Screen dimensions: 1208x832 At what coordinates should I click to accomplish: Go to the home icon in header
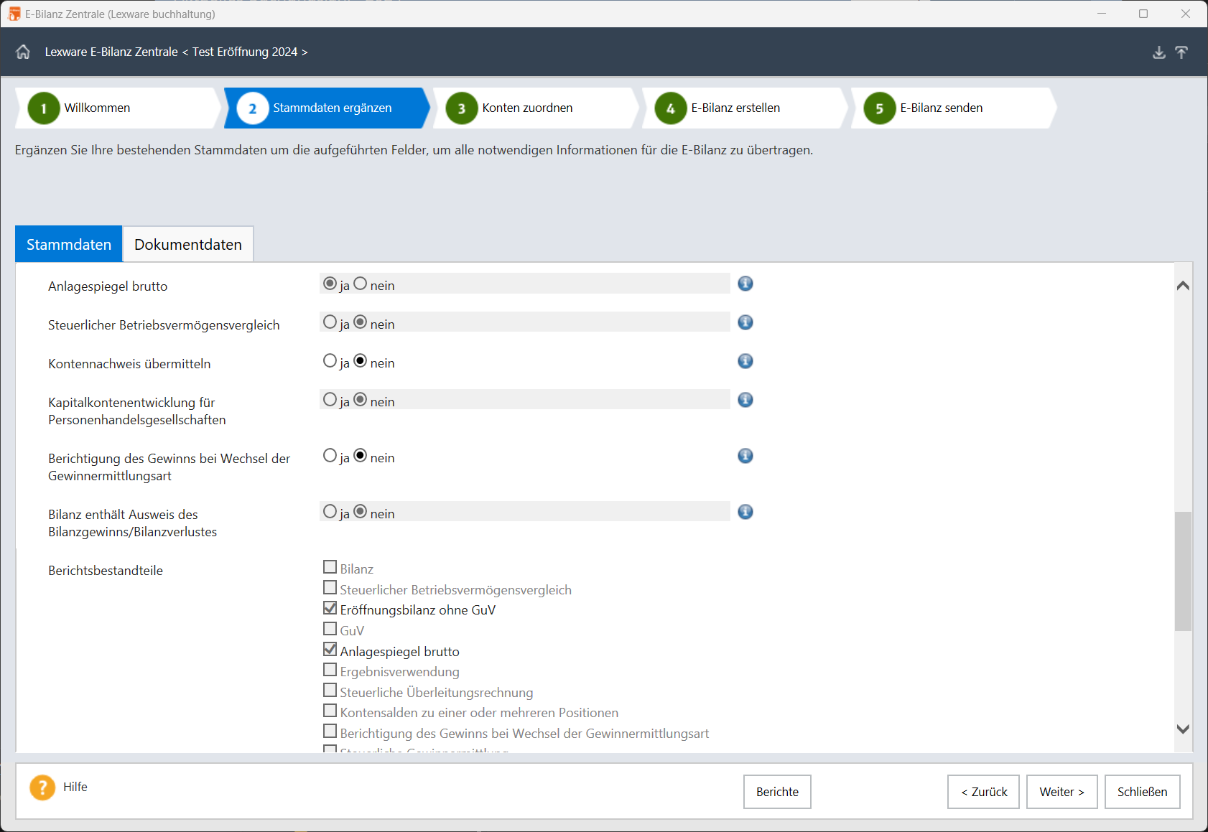(x=23, y=52)
